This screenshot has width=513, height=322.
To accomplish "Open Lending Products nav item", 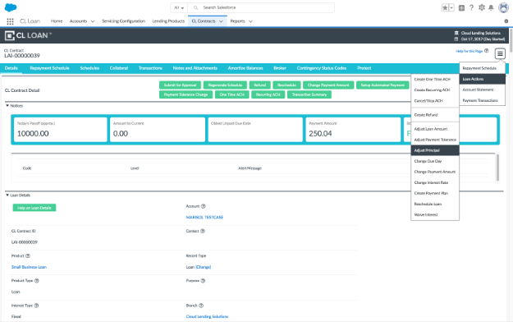I will point(168,21).
